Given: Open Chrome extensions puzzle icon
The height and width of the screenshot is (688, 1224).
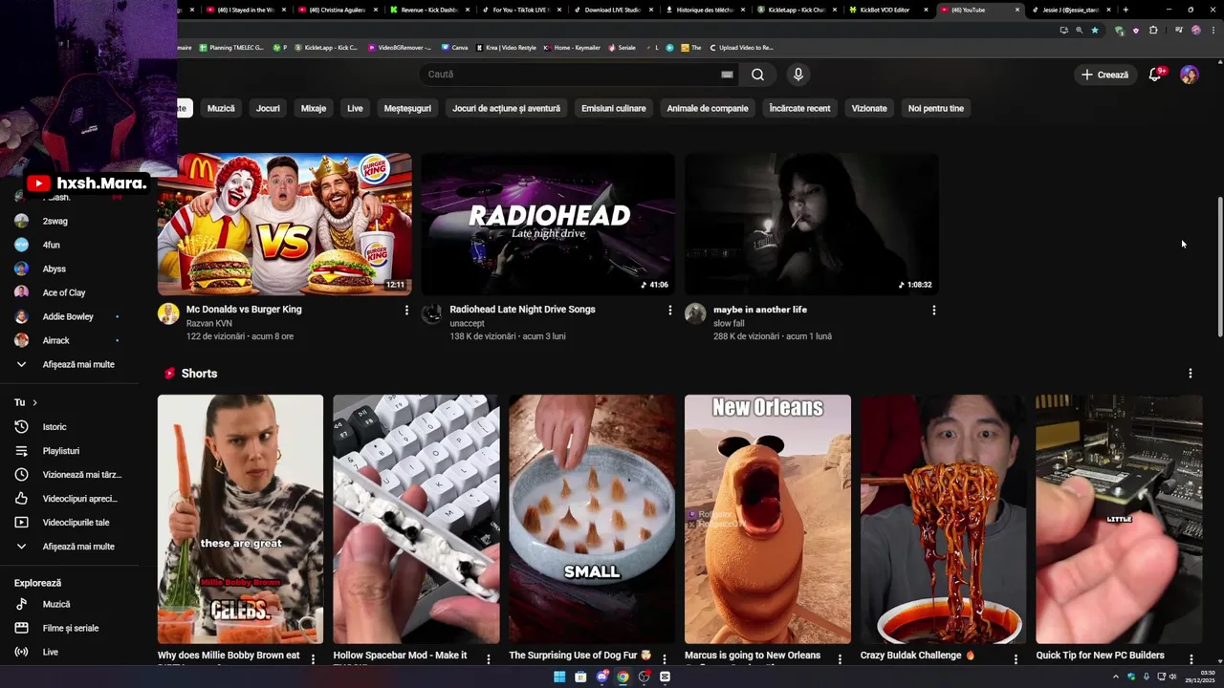Looking at the screenshot, I should pos(1153,30).
